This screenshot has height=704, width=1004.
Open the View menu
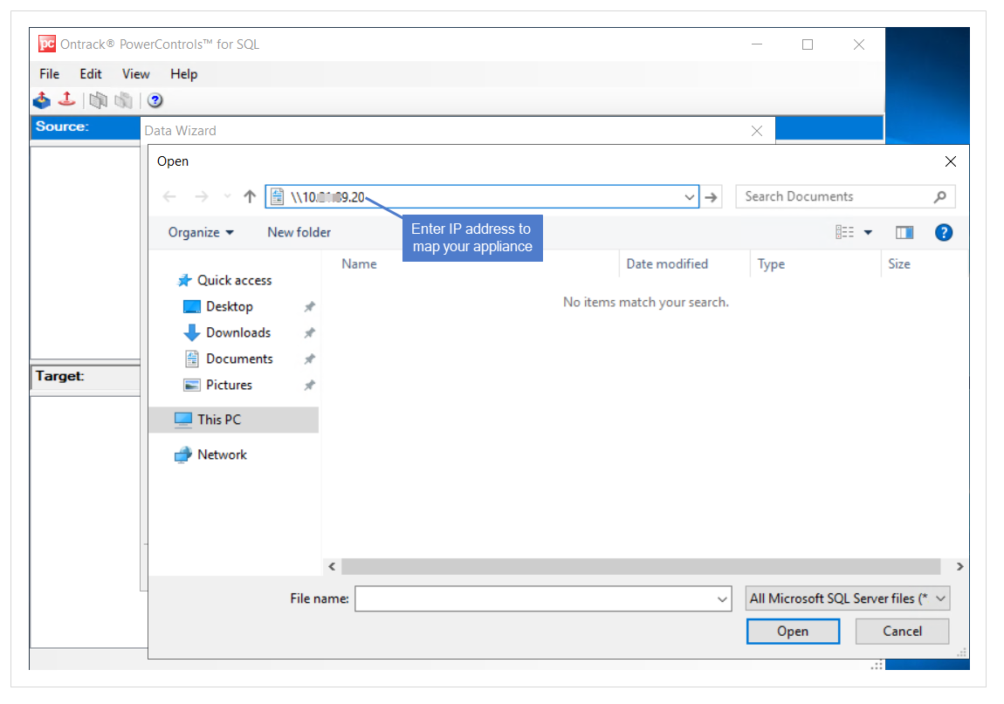point(135,74)
